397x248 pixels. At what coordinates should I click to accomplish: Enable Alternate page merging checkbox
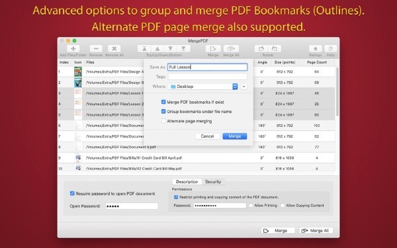pos(163,121)
